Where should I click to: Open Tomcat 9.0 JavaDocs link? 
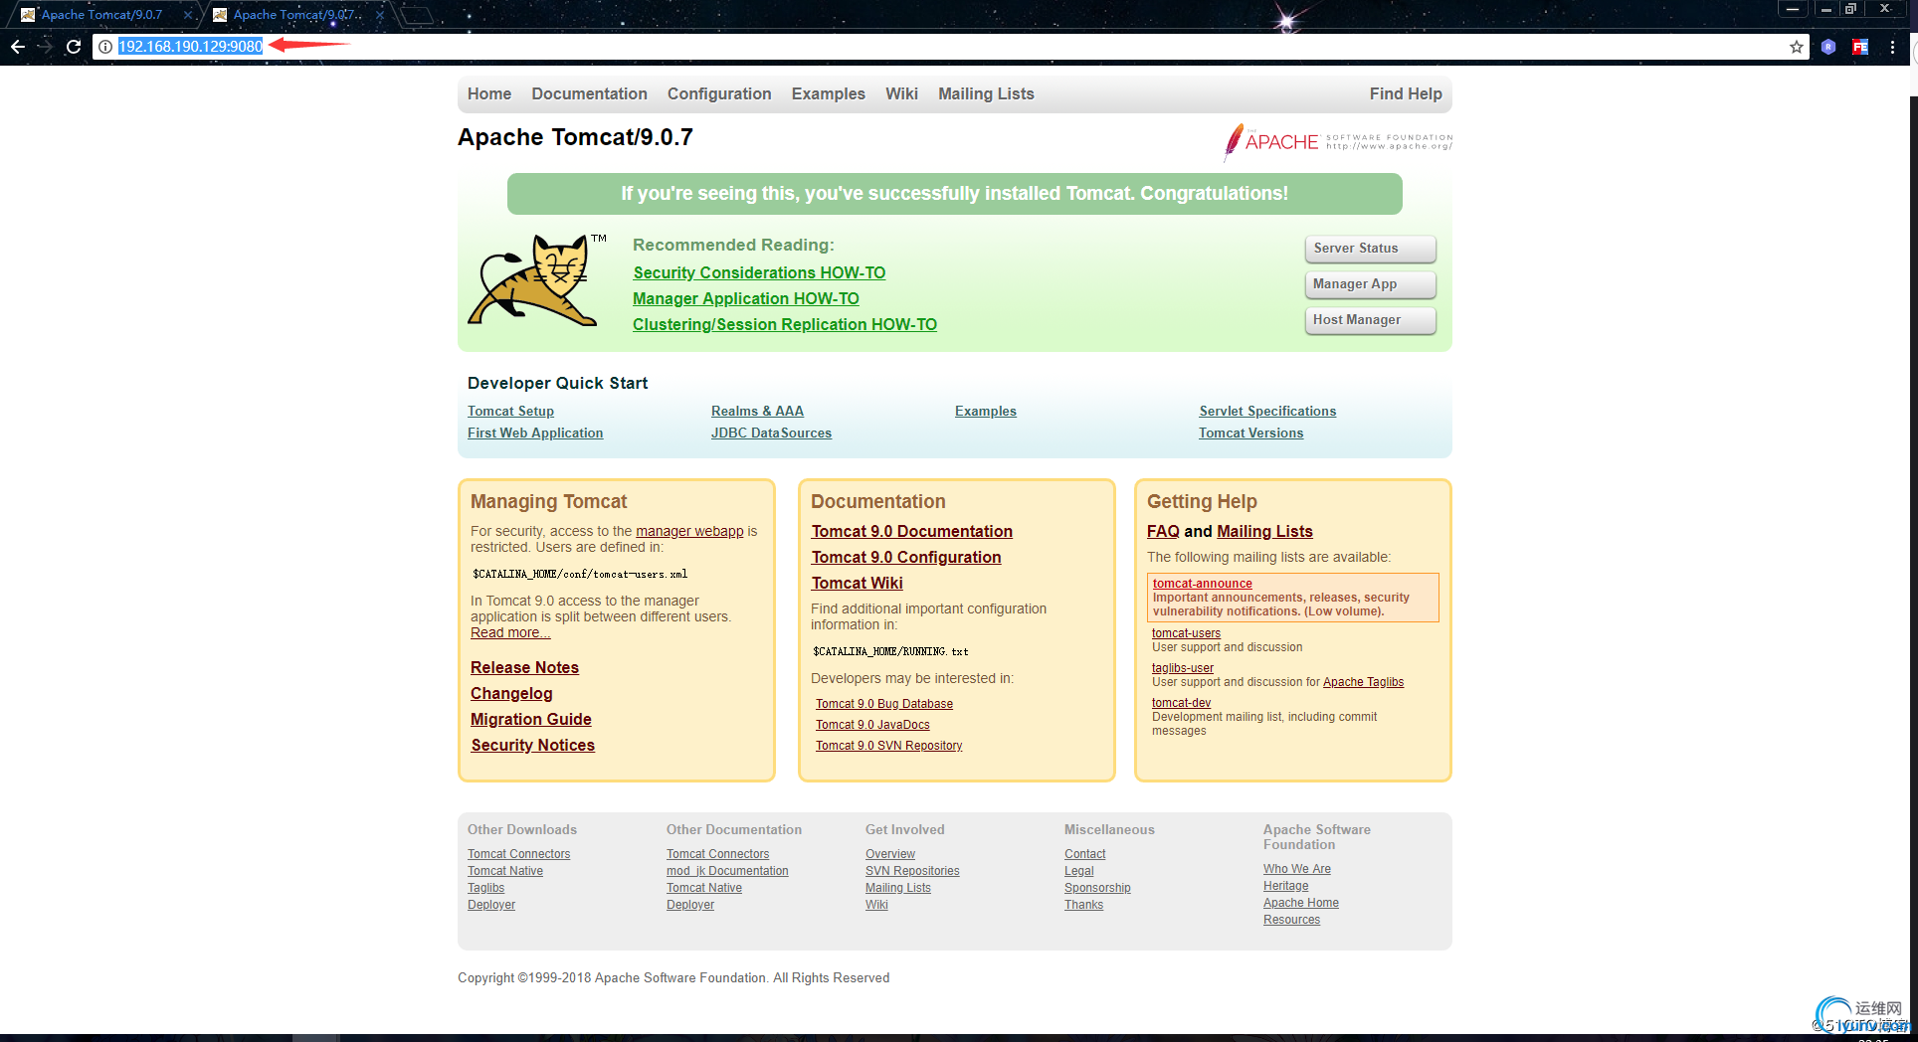(x=872, y=725)
